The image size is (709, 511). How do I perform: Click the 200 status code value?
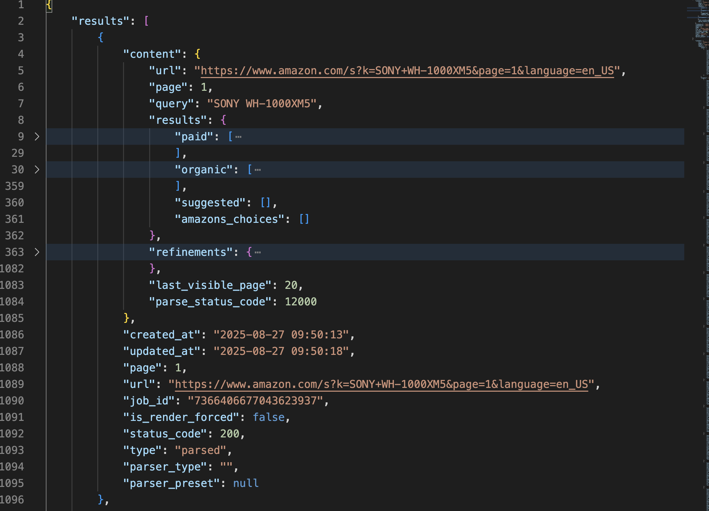230,434
